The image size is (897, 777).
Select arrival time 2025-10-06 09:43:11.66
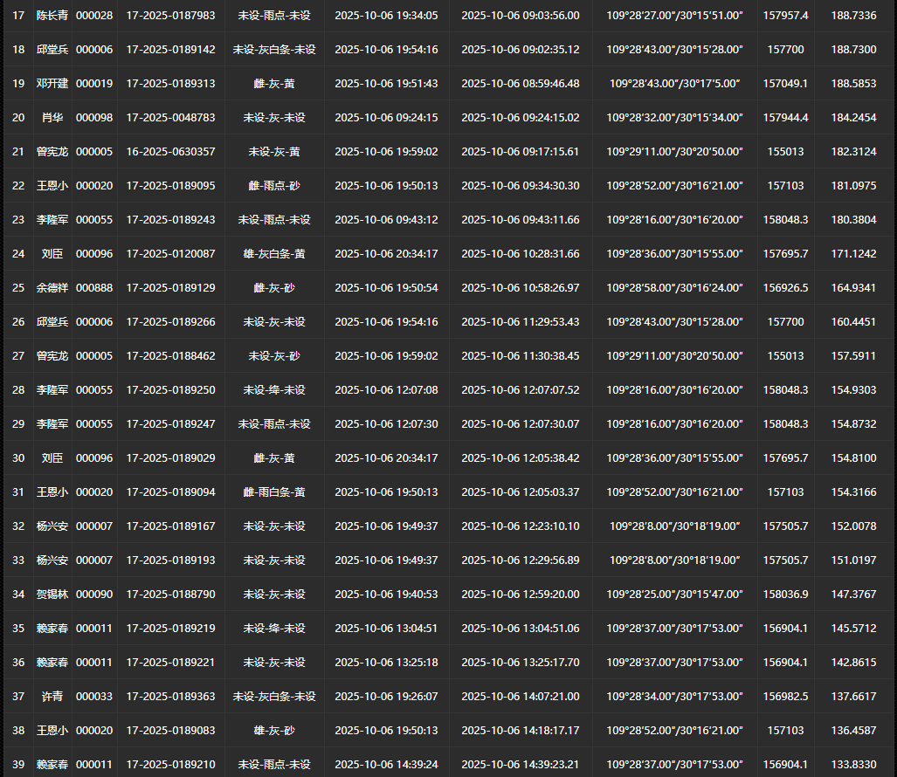coord(520,220)
